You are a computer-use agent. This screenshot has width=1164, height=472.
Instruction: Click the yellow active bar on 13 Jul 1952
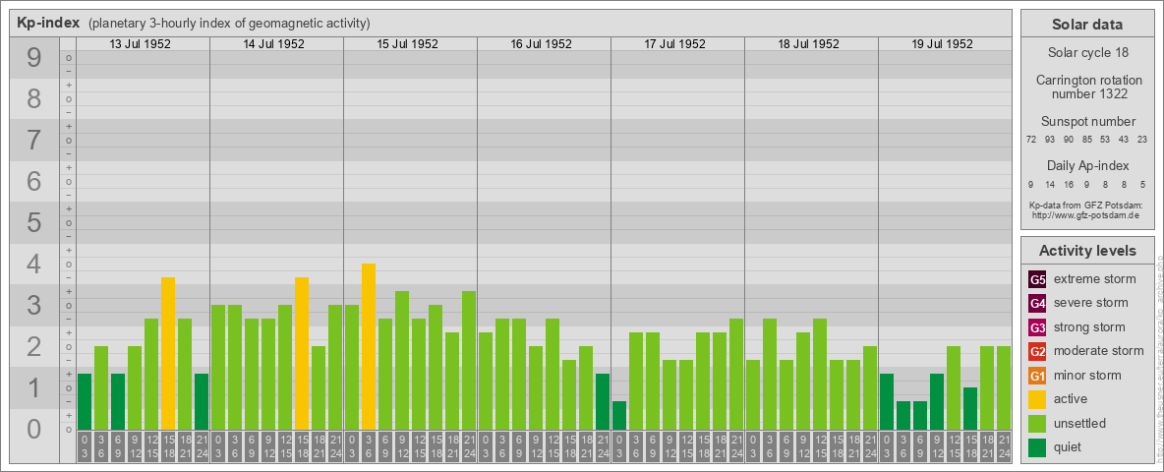click(168, 353)
